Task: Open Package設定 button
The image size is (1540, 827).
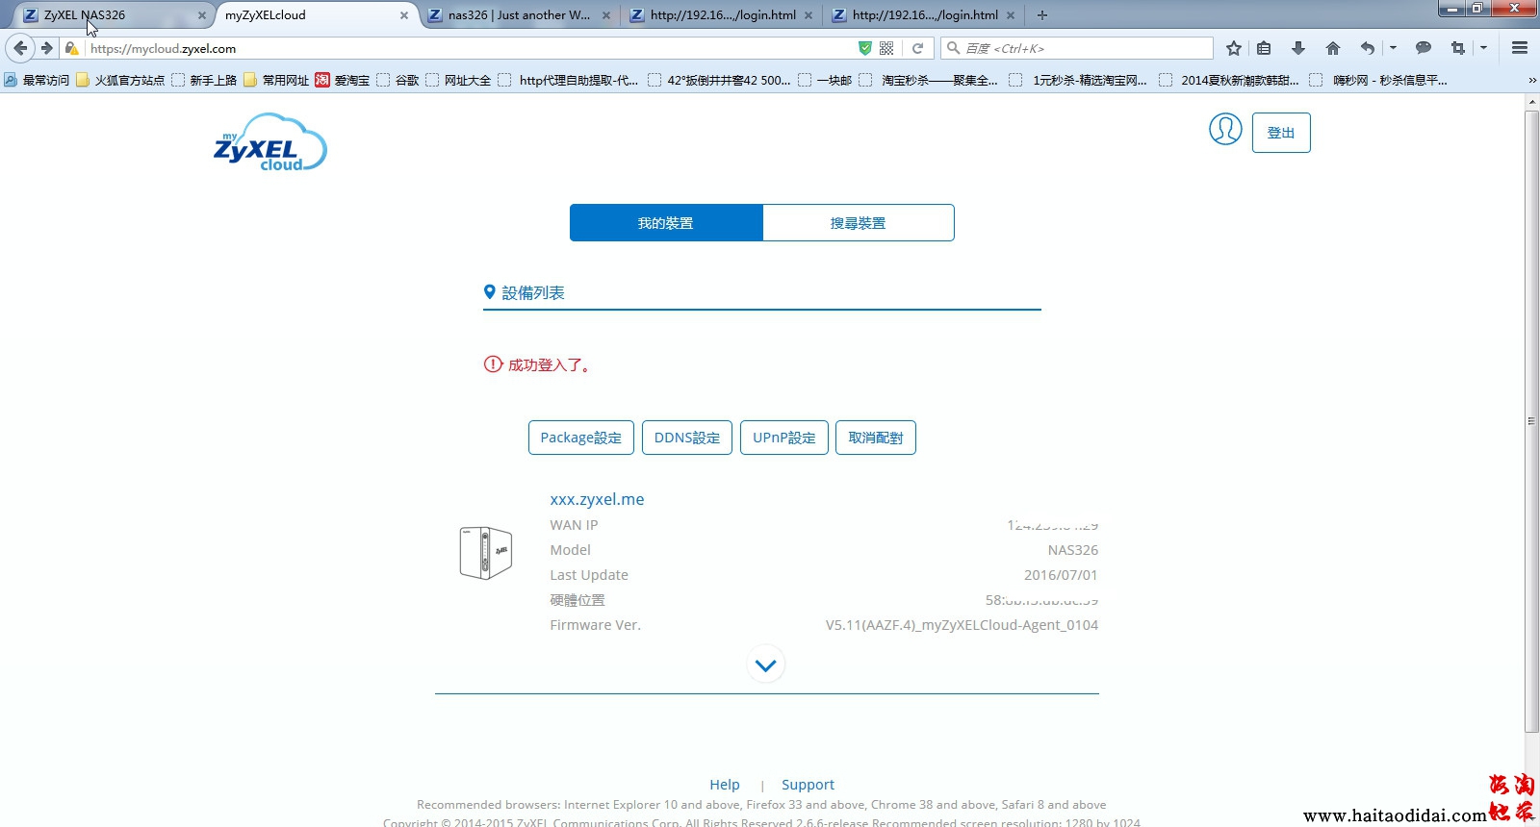Action: pyautogui.click(x=581, y=438)
